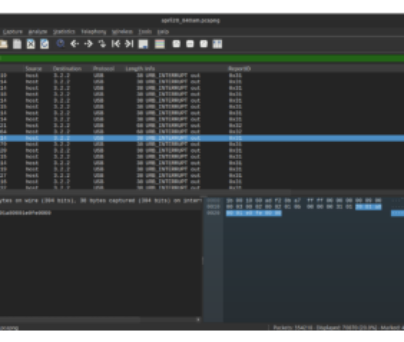Sort packets by Destination column header

pos(67,69)
